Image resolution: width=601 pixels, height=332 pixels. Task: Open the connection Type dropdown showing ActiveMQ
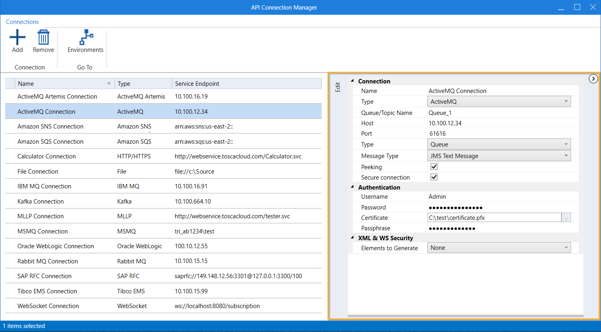(499, 102)
